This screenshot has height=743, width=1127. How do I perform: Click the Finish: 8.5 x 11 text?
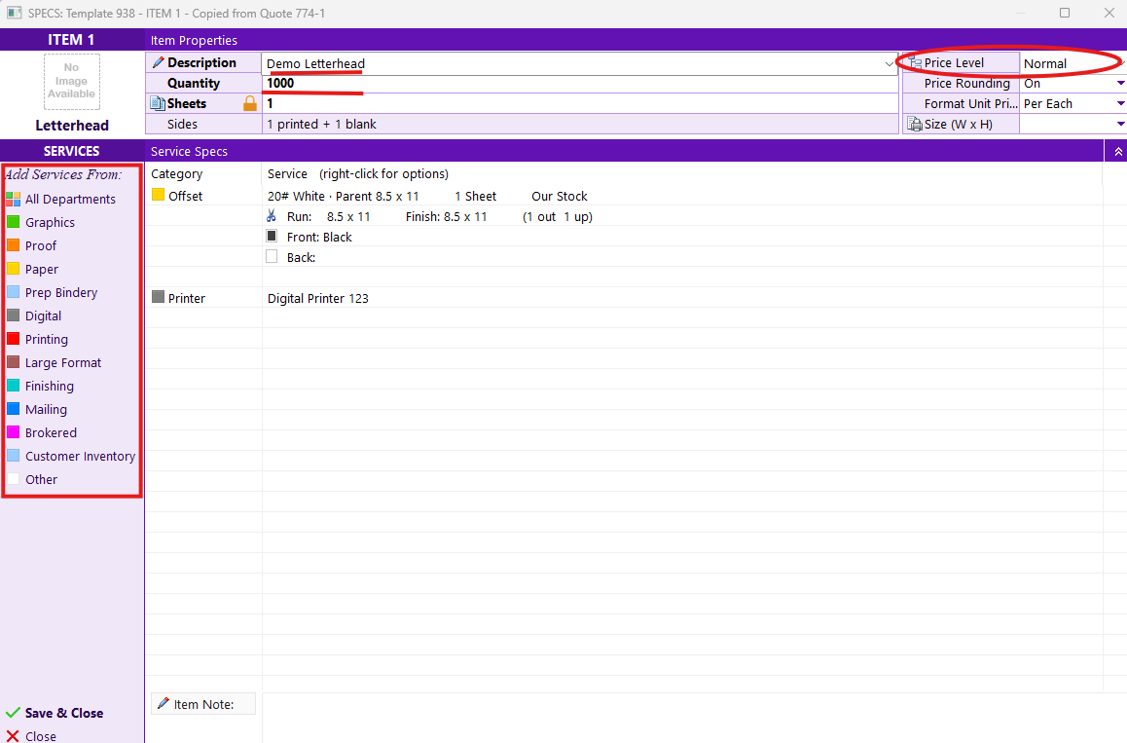(447, 216)
